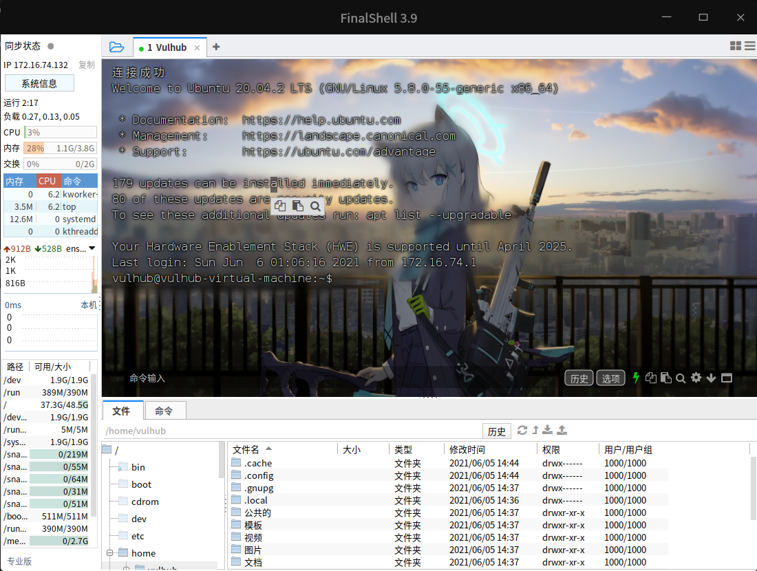The width and height of the screenshot is (757, 571).
Task: Open network interface dropdown next to ens...
Action: [x=92, y=248]
